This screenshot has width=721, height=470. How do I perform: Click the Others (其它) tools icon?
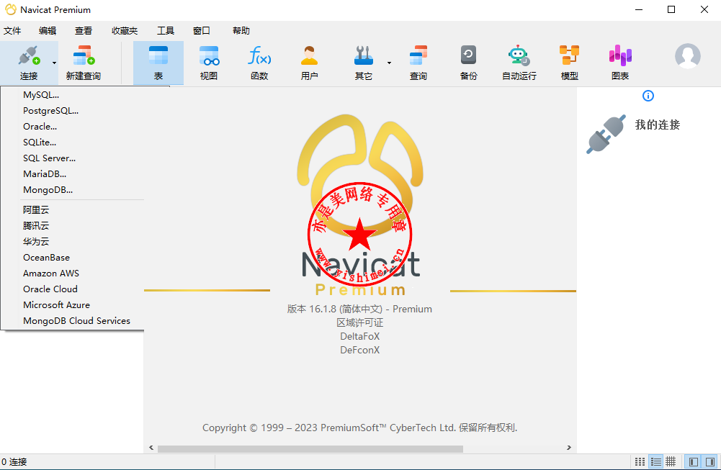tap(363, 56)
